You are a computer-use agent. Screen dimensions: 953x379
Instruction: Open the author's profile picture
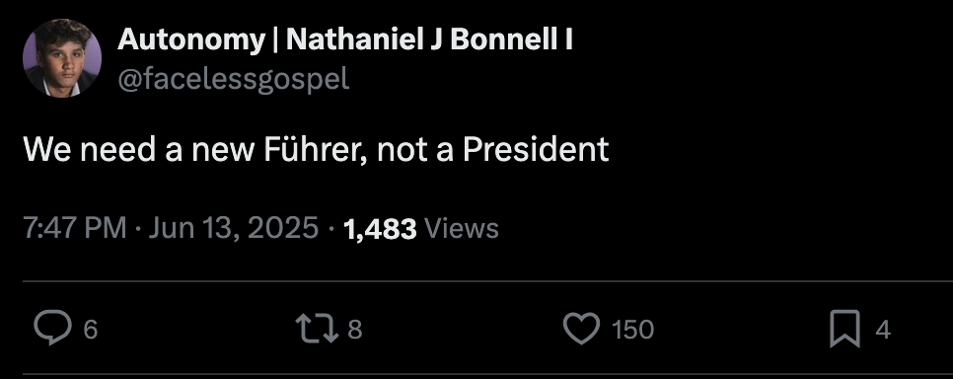click(x=62, y=58)
